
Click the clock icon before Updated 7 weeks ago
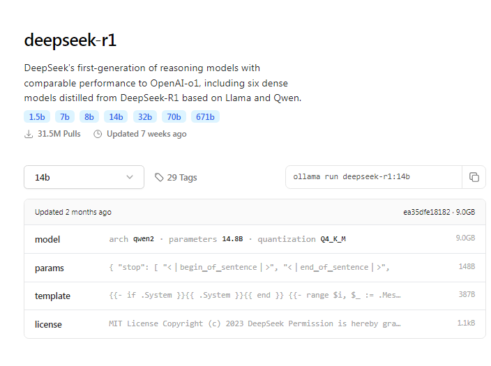pyautogui.click(x=98, y=134)
